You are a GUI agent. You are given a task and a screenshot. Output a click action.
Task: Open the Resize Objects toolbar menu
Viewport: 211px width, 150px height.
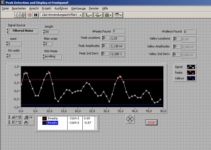coord(108,15)
